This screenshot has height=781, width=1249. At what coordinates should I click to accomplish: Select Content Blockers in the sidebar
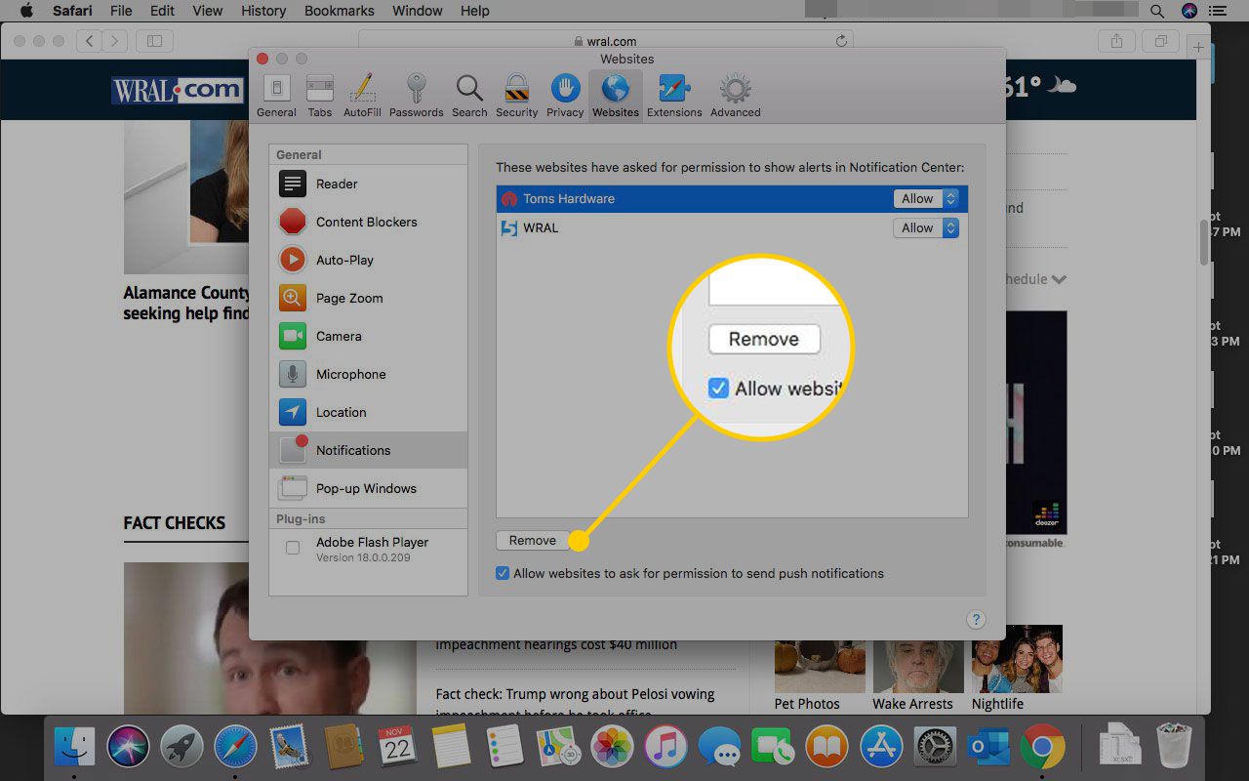click(x=368, y=222)
